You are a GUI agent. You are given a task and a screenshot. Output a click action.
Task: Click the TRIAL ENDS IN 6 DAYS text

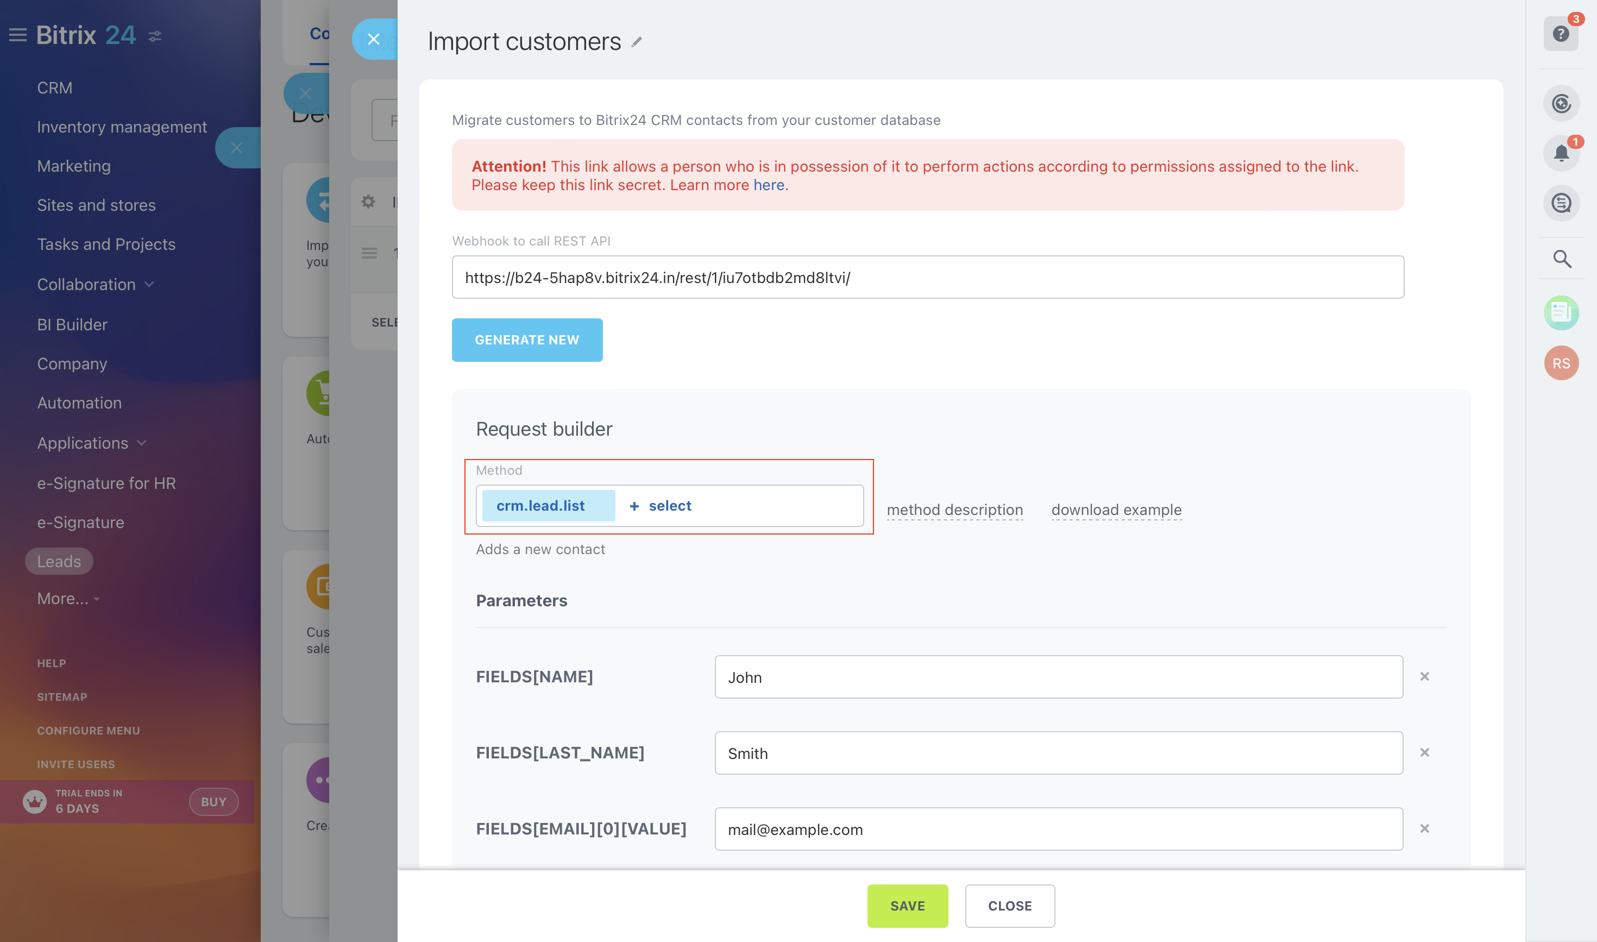[x=89, y=801]
